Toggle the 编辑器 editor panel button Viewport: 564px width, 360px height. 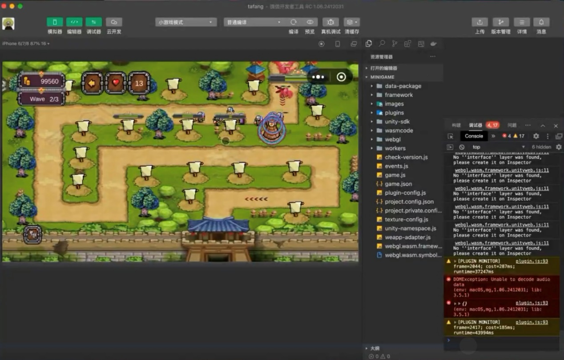click(74, 22)
